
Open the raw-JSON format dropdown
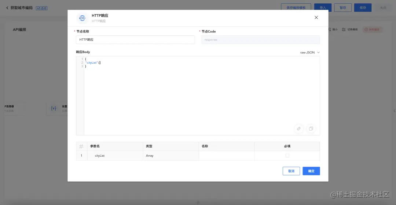pos(309,52)
